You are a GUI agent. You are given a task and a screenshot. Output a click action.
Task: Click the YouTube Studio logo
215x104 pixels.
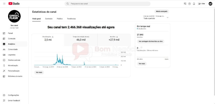pyautogui.click(x=14, y=4)
